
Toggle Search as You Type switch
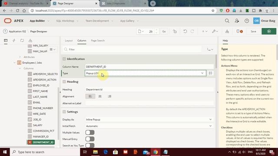tap(90, 146)
